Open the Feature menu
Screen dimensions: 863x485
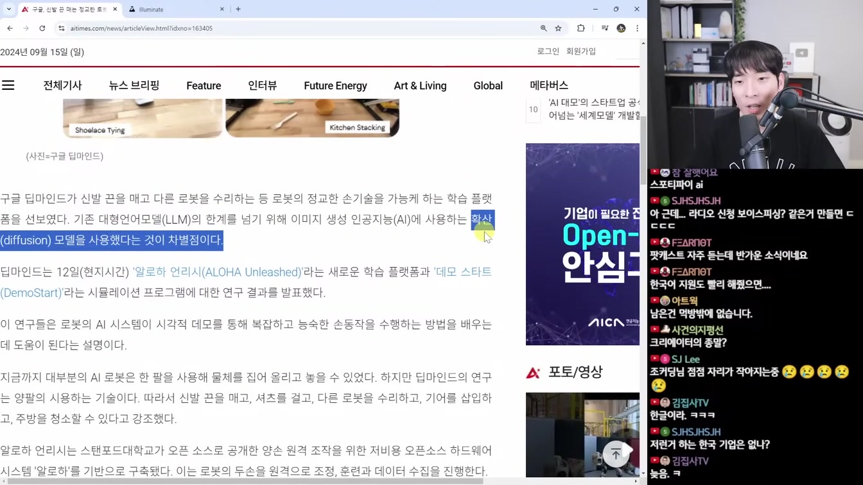click(204, 86)
